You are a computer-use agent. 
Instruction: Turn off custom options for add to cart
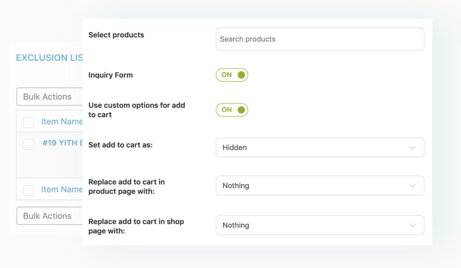pos(231,110)
